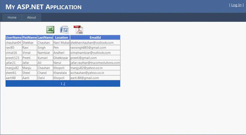Click the first name Sheel cell

30,73
